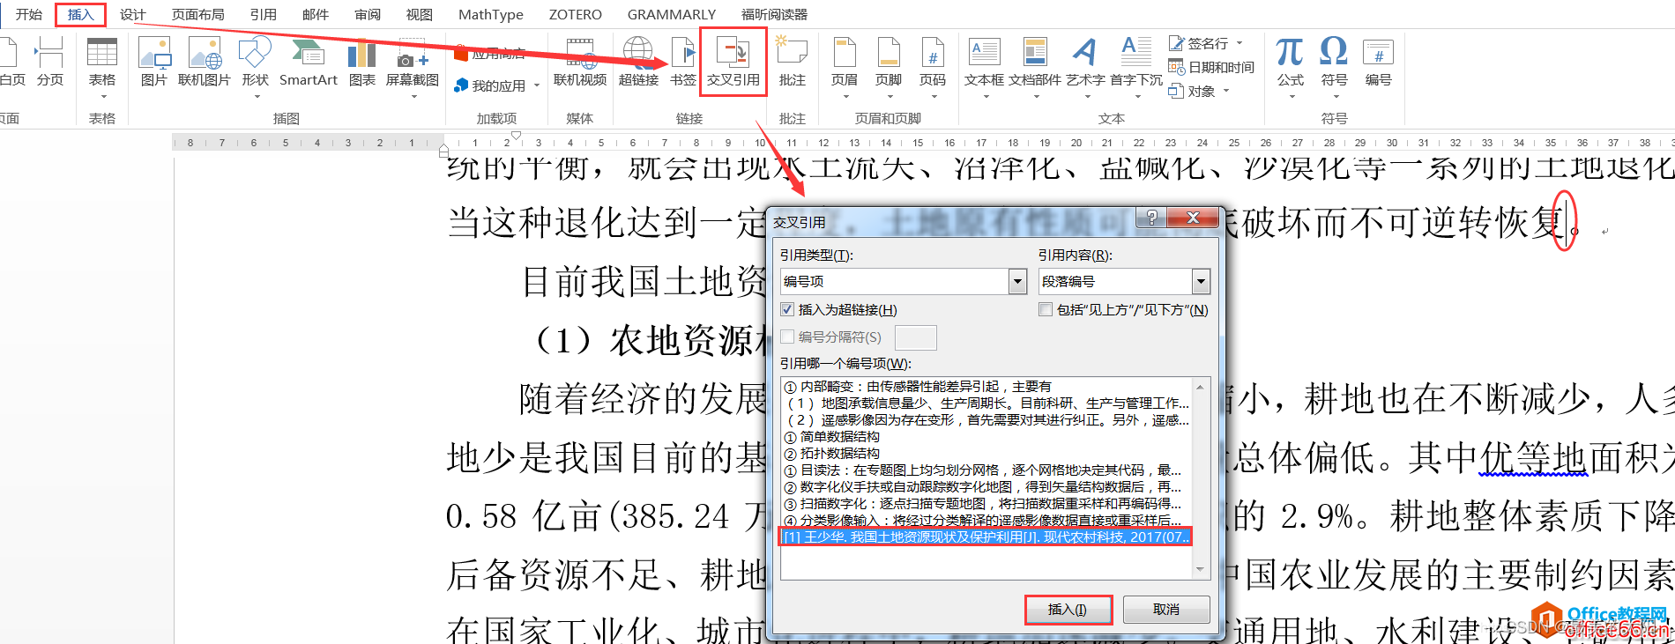This screenshot has height=644, width=1675.
Task: Open the GRAMMARLY tab
Action: pyautogui.click(x=671, y=14)
